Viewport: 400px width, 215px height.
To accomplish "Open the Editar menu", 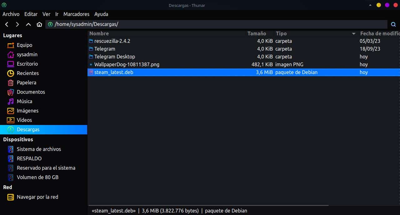I will [x=31, y=14].
